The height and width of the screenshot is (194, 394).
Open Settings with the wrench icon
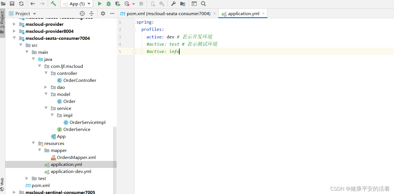click(x=173, y=4)
